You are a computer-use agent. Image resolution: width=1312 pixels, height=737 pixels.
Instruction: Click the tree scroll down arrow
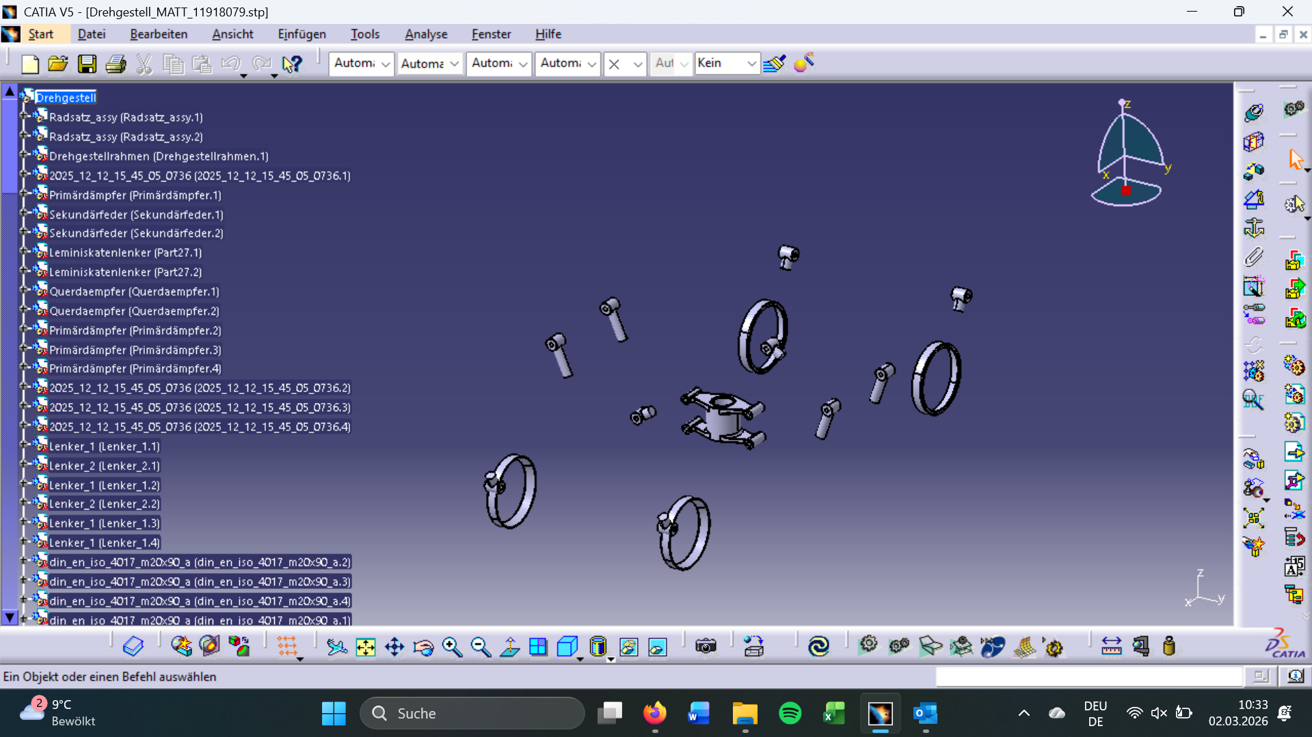(10, 617)
